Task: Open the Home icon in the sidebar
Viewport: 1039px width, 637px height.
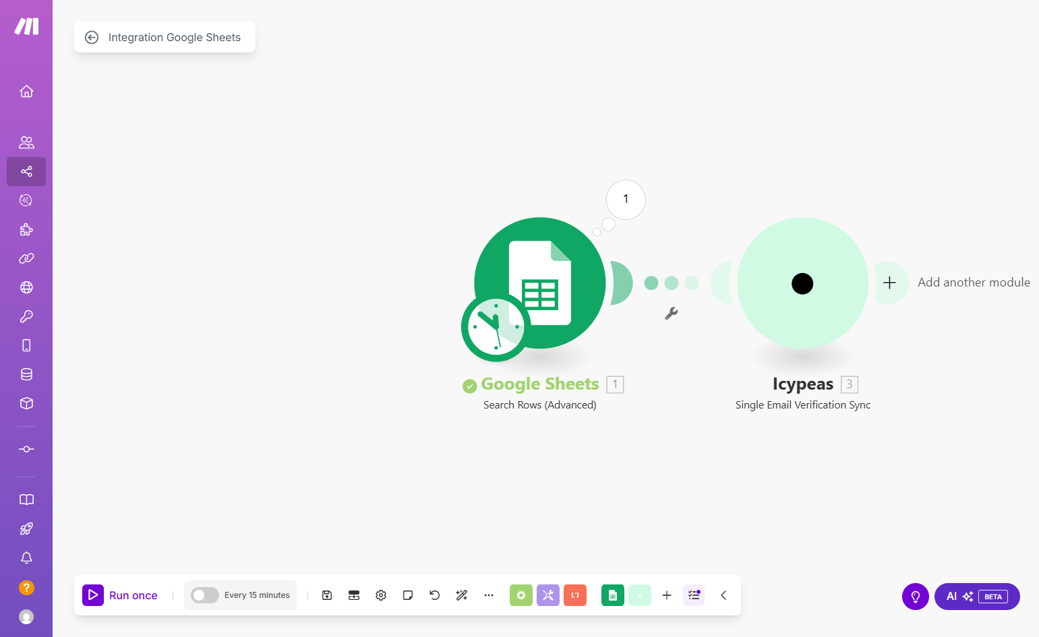Action: [x=26, y=91]
